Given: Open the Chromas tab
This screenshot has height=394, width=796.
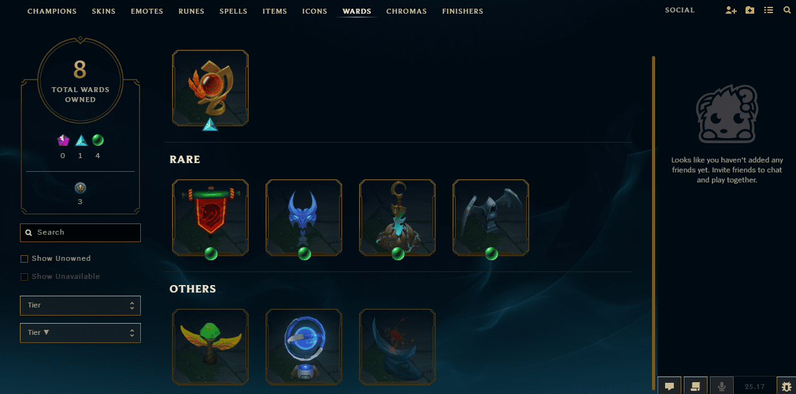Looking at the screenshot, I should click(x=406, y=11).
